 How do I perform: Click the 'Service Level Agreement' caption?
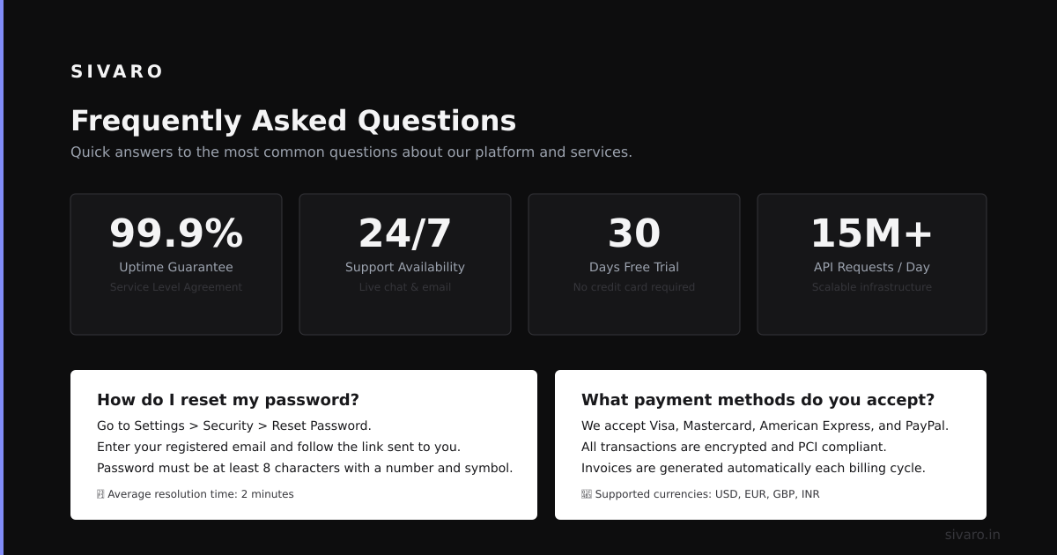[x=176, y=287]
